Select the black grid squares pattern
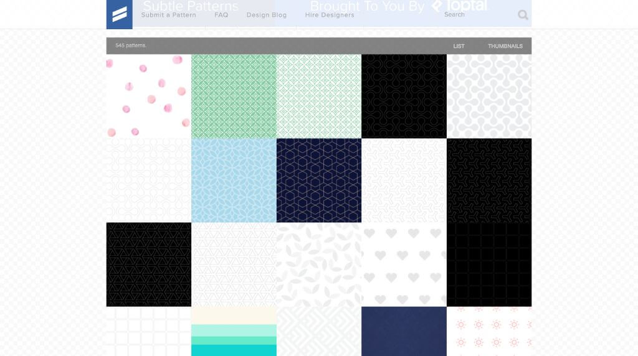 click(489, 265)
